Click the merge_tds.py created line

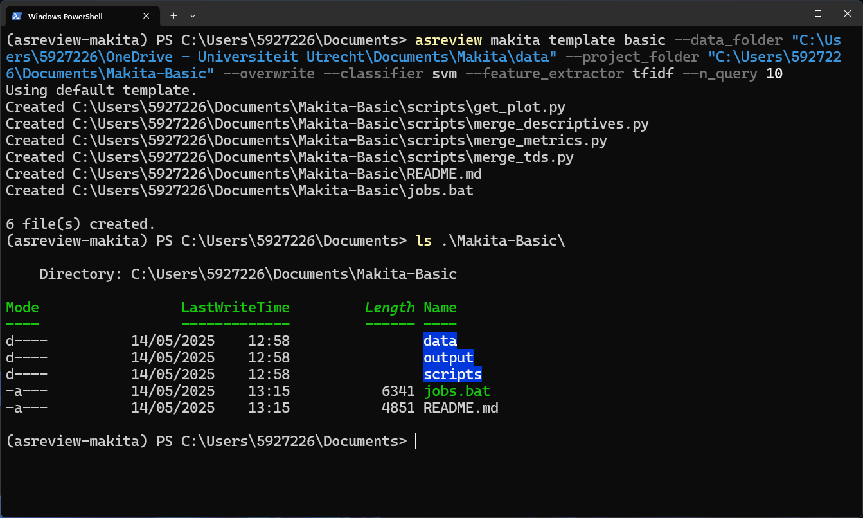[290, 157]
